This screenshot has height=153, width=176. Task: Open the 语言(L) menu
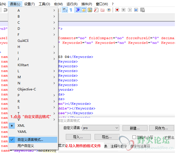pyautogui.click(x=15, y=4)
